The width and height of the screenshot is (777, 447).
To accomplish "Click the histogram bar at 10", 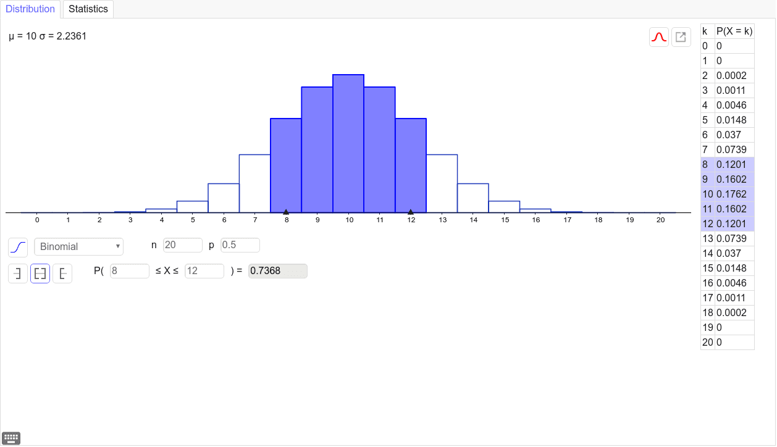I will coord(348,143).
